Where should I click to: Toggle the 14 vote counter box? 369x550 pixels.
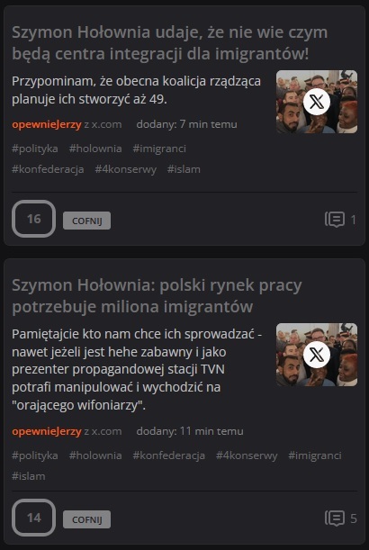33,518
